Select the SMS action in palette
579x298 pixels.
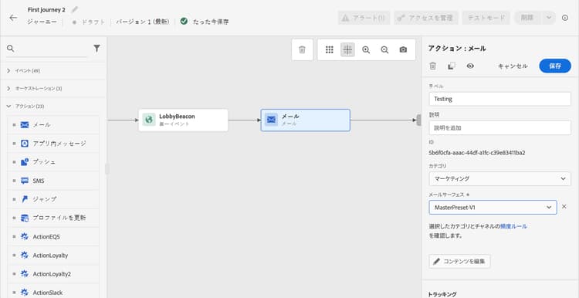(53, 181)
